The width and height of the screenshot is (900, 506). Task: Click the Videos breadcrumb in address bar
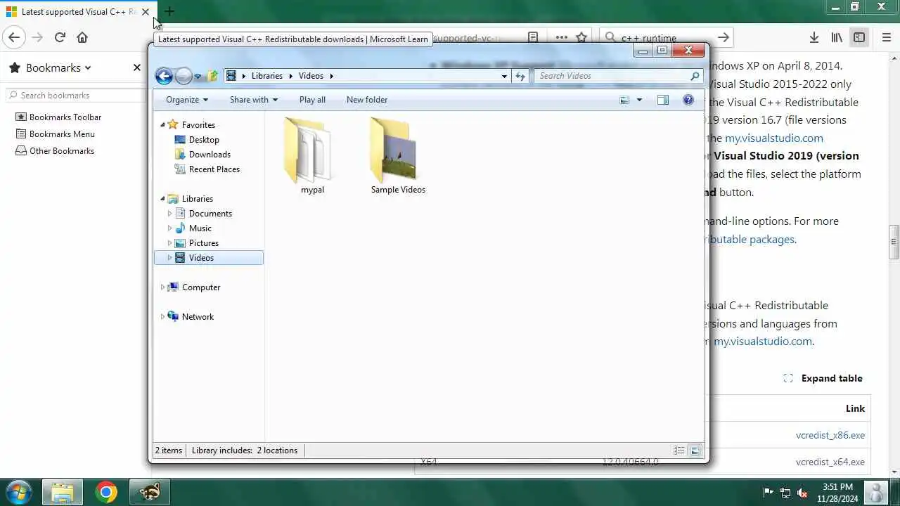pyautogui.click(x=311, y=76)
